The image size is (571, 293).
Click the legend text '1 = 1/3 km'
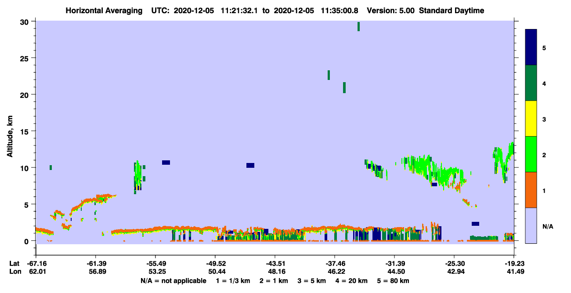233,281
